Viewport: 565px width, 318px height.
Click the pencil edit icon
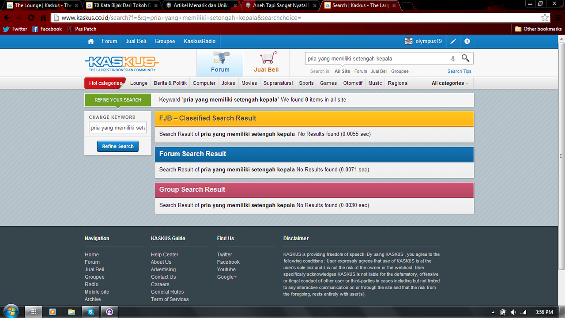coord(453,41)
